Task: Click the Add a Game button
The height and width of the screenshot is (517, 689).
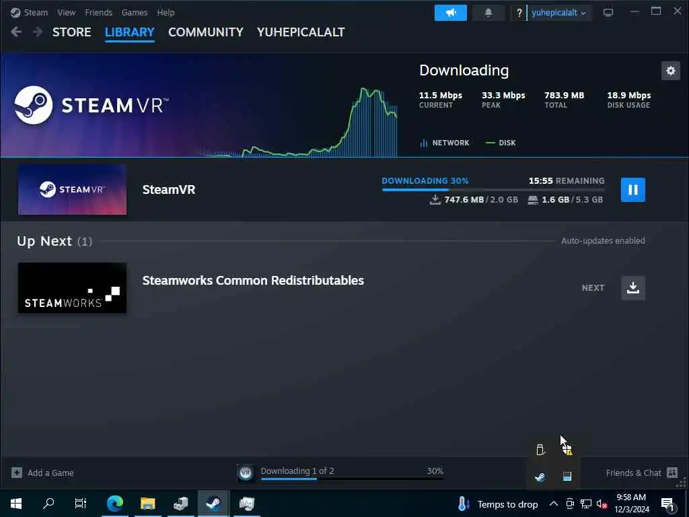Action: [42, 473]
